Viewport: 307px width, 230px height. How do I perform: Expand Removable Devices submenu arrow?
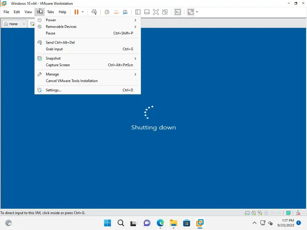135,27
